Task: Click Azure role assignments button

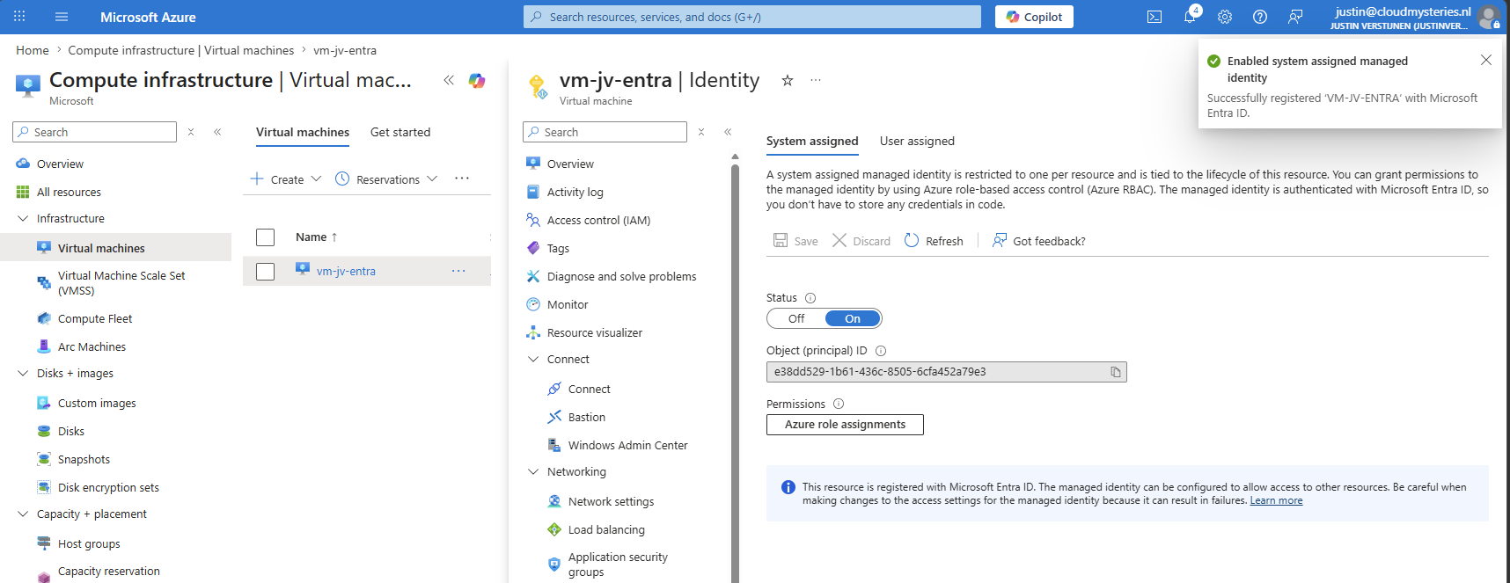Action: [845, 425]
